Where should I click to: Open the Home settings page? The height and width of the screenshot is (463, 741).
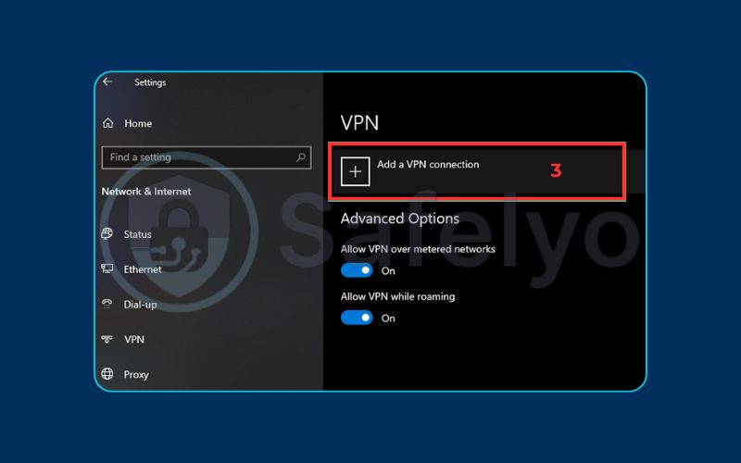[x=138, y=123]
